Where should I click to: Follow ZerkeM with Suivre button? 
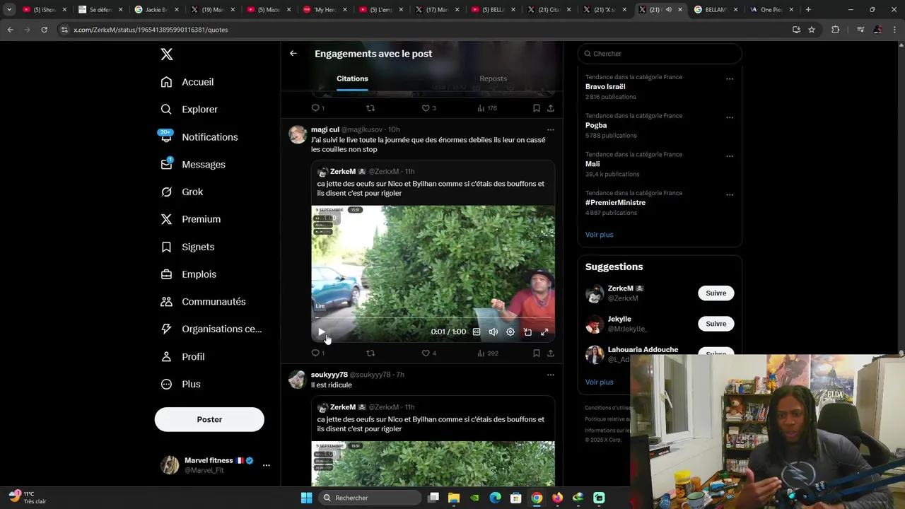pyautogui.click(x=716, y=293)
